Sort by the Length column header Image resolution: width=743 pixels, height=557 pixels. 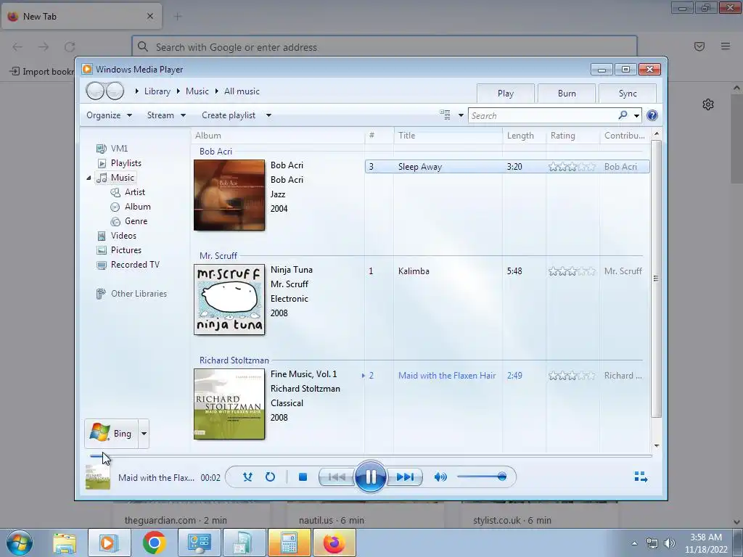click(x=524, y=136)
